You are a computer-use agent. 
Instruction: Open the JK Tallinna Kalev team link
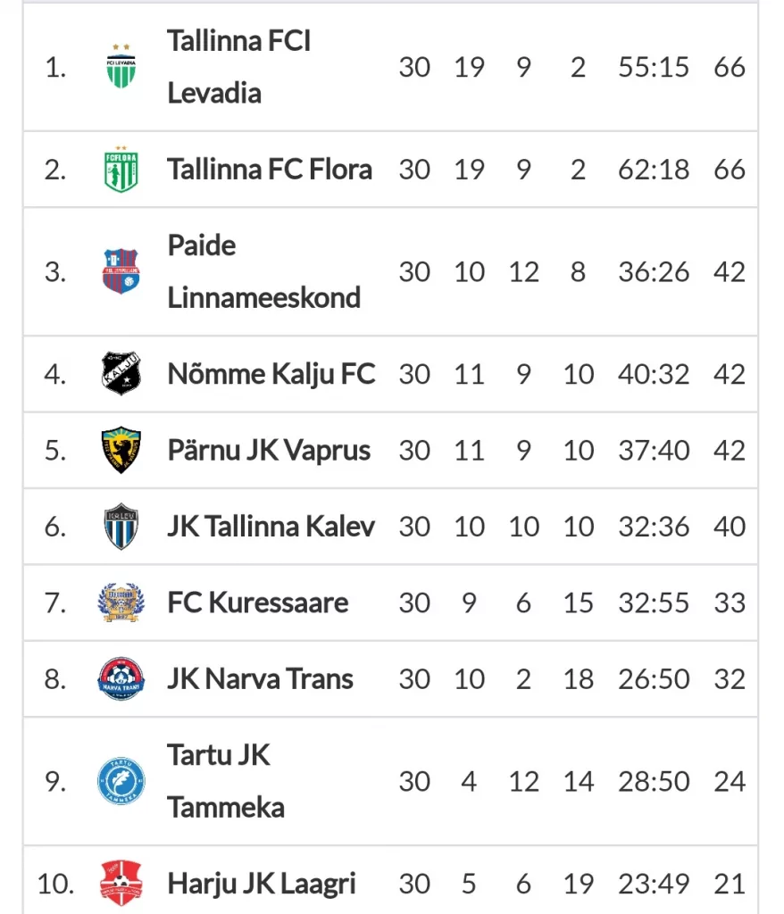(x=271, y=527)
